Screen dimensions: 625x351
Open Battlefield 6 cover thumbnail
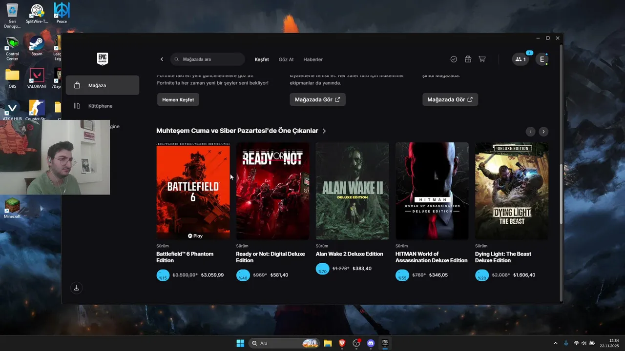193,191
